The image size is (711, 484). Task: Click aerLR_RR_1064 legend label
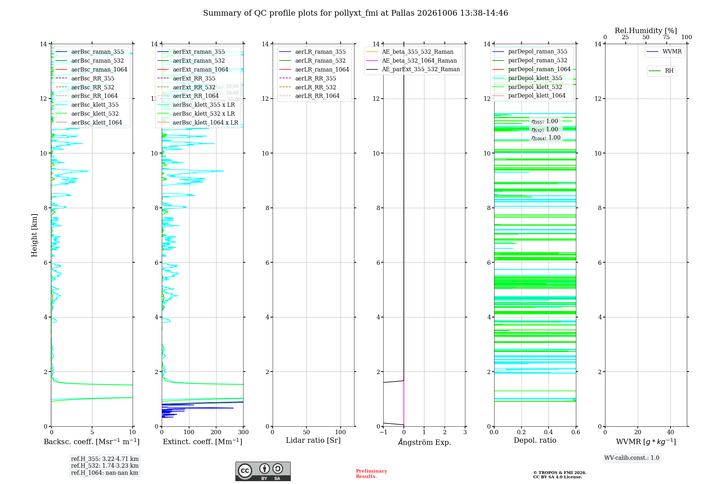(x=317, y=96)
